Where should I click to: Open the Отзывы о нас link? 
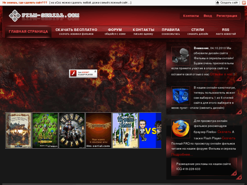pos(221,74)
